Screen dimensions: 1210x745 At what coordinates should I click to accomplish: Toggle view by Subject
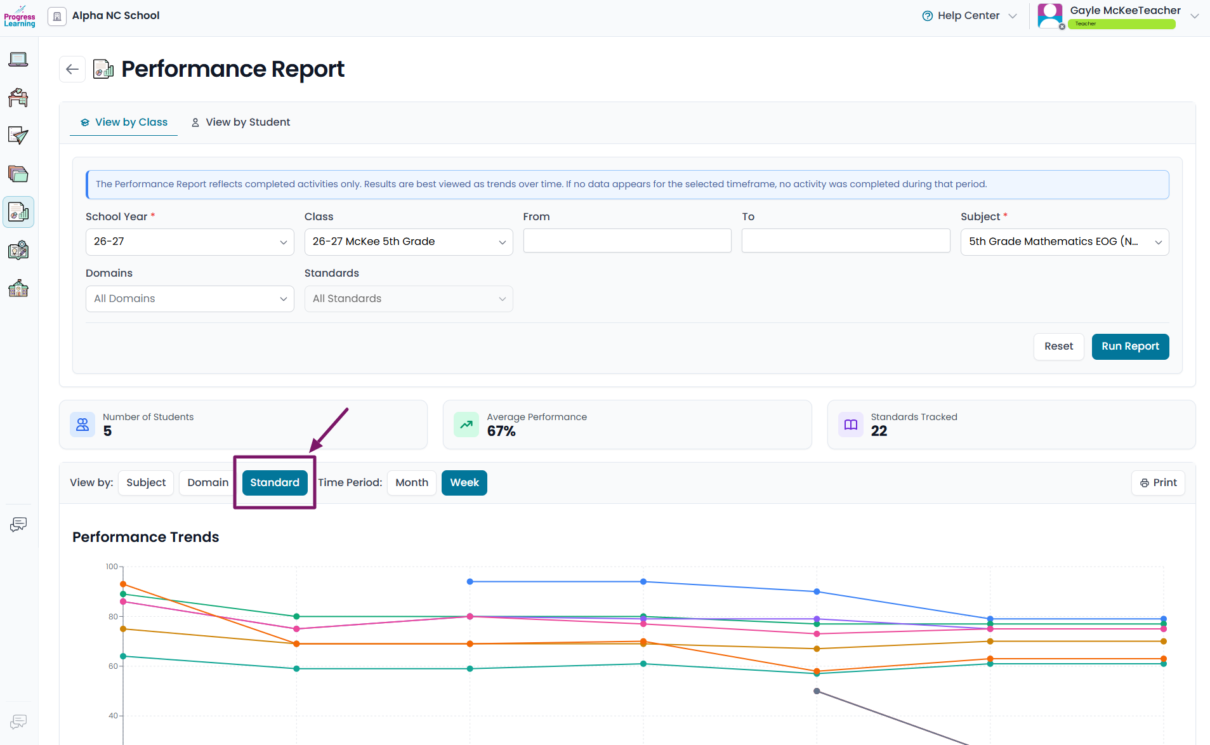tap(146, 483)
